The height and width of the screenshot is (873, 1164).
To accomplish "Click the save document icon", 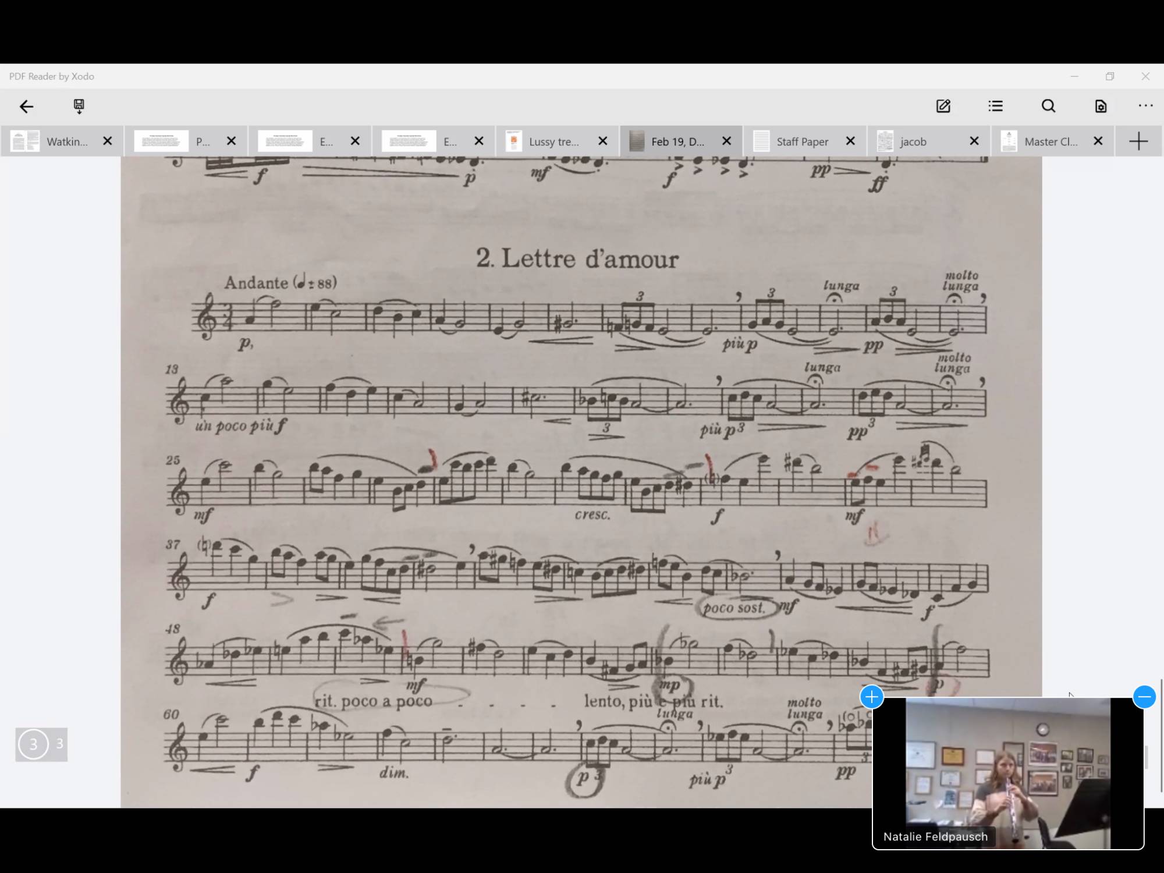I will point(79,106).
